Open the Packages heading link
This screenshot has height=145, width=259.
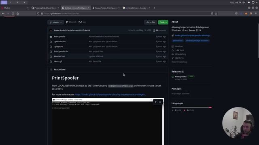(176, 89)
